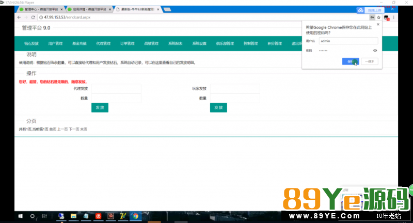Open the notepad-style taskbar icon
This screenshot has height=223, width=413.
[86, 216]
